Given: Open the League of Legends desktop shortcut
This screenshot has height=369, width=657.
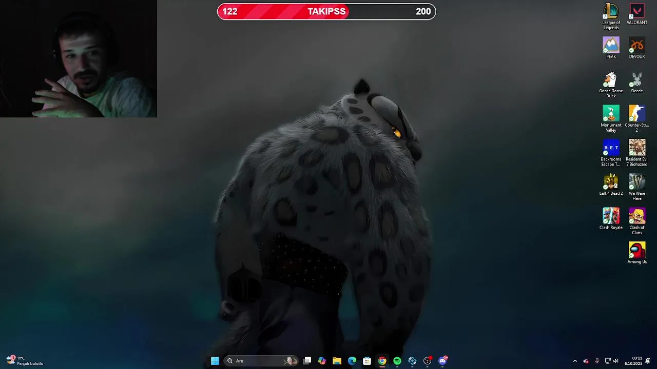Looking at the screenshot, I should [611, 16].
